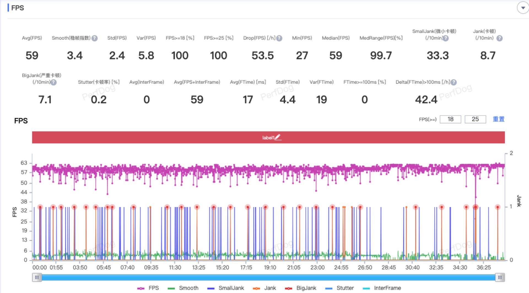Image resolution: width=529 pixels, height=293 pixels.
Task: Click the 重置 reset link
Action: (498, 119)
